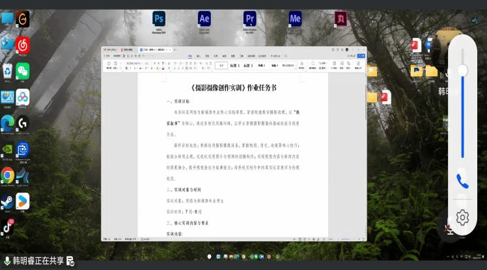Viewport: 487px width, 270px height.
Task: Launch the Adobe Media Encoder shortcut
Action: pyautogui.click(x=295, y=19)
